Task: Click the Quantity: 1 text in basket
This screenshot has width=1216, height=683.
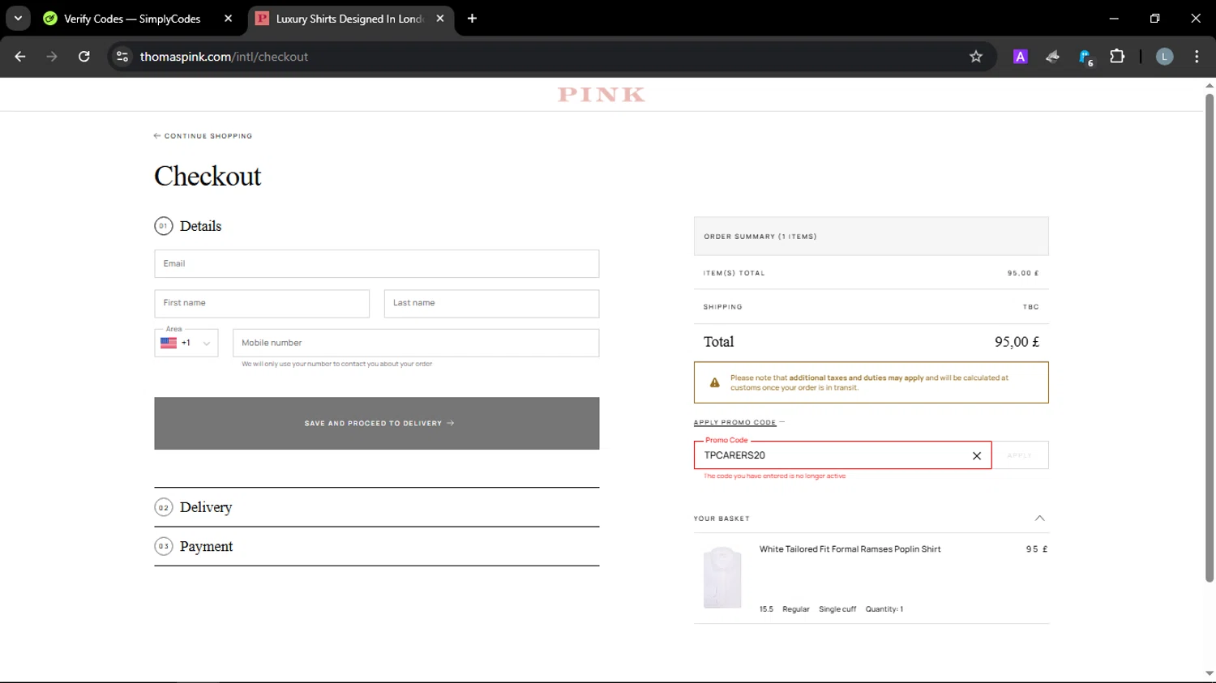Action: pyautogui.click(x=884, y=609)
